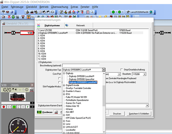Click the red stop button in V20 panel
Image resolution: width=172 pixels, height=134 pixels.
tap(4, 107)
